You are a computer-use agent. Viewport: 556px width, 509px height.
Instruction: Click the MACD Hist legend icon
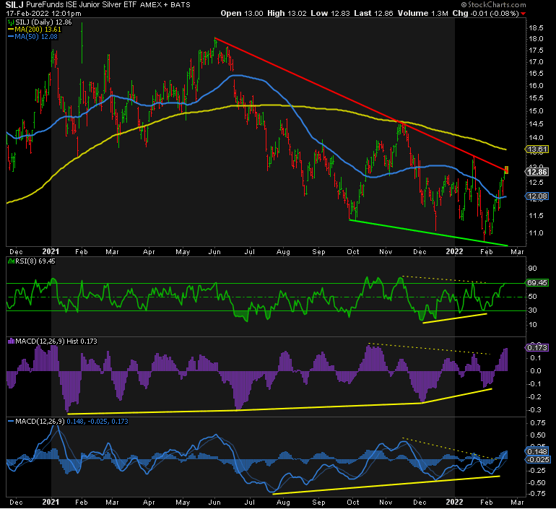click(x=11, y=341)
